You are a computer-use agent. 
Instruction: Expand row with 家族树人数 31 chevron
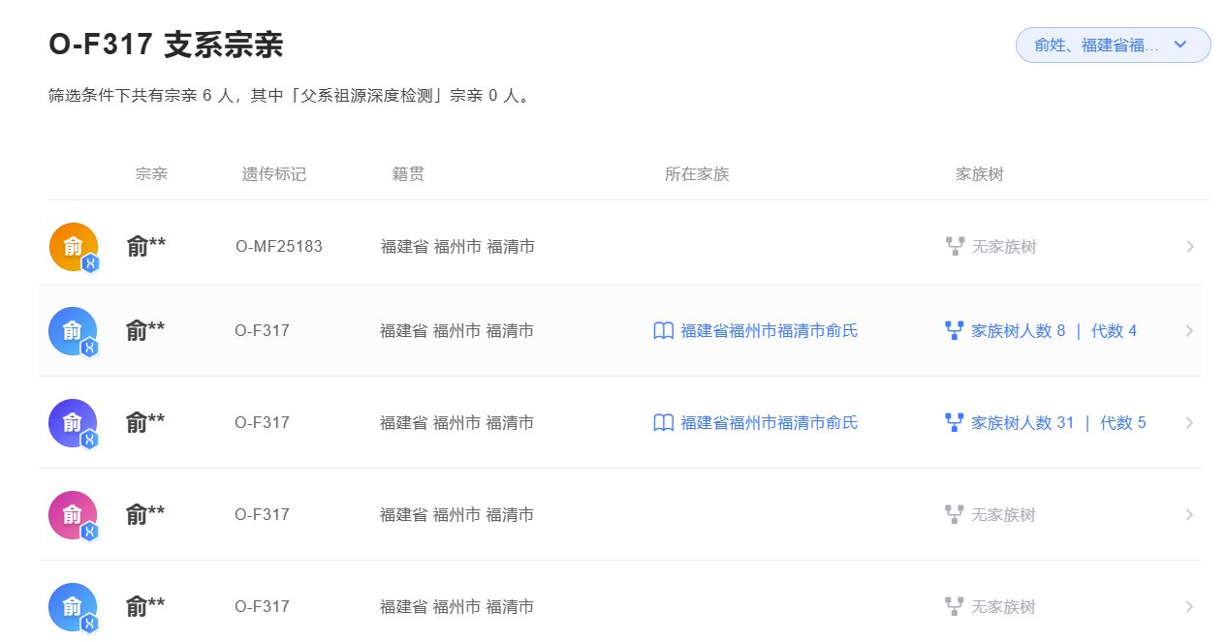pos(1190,422)
